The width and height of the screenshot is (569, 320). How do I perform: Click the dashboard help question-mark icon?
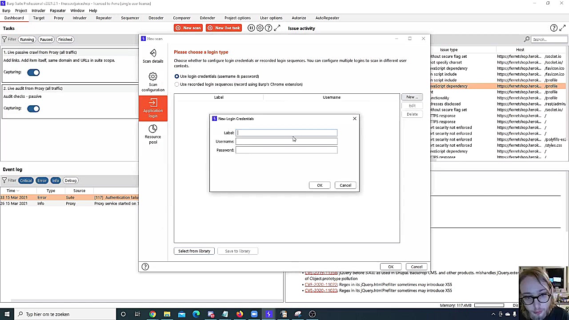(268, 28)
